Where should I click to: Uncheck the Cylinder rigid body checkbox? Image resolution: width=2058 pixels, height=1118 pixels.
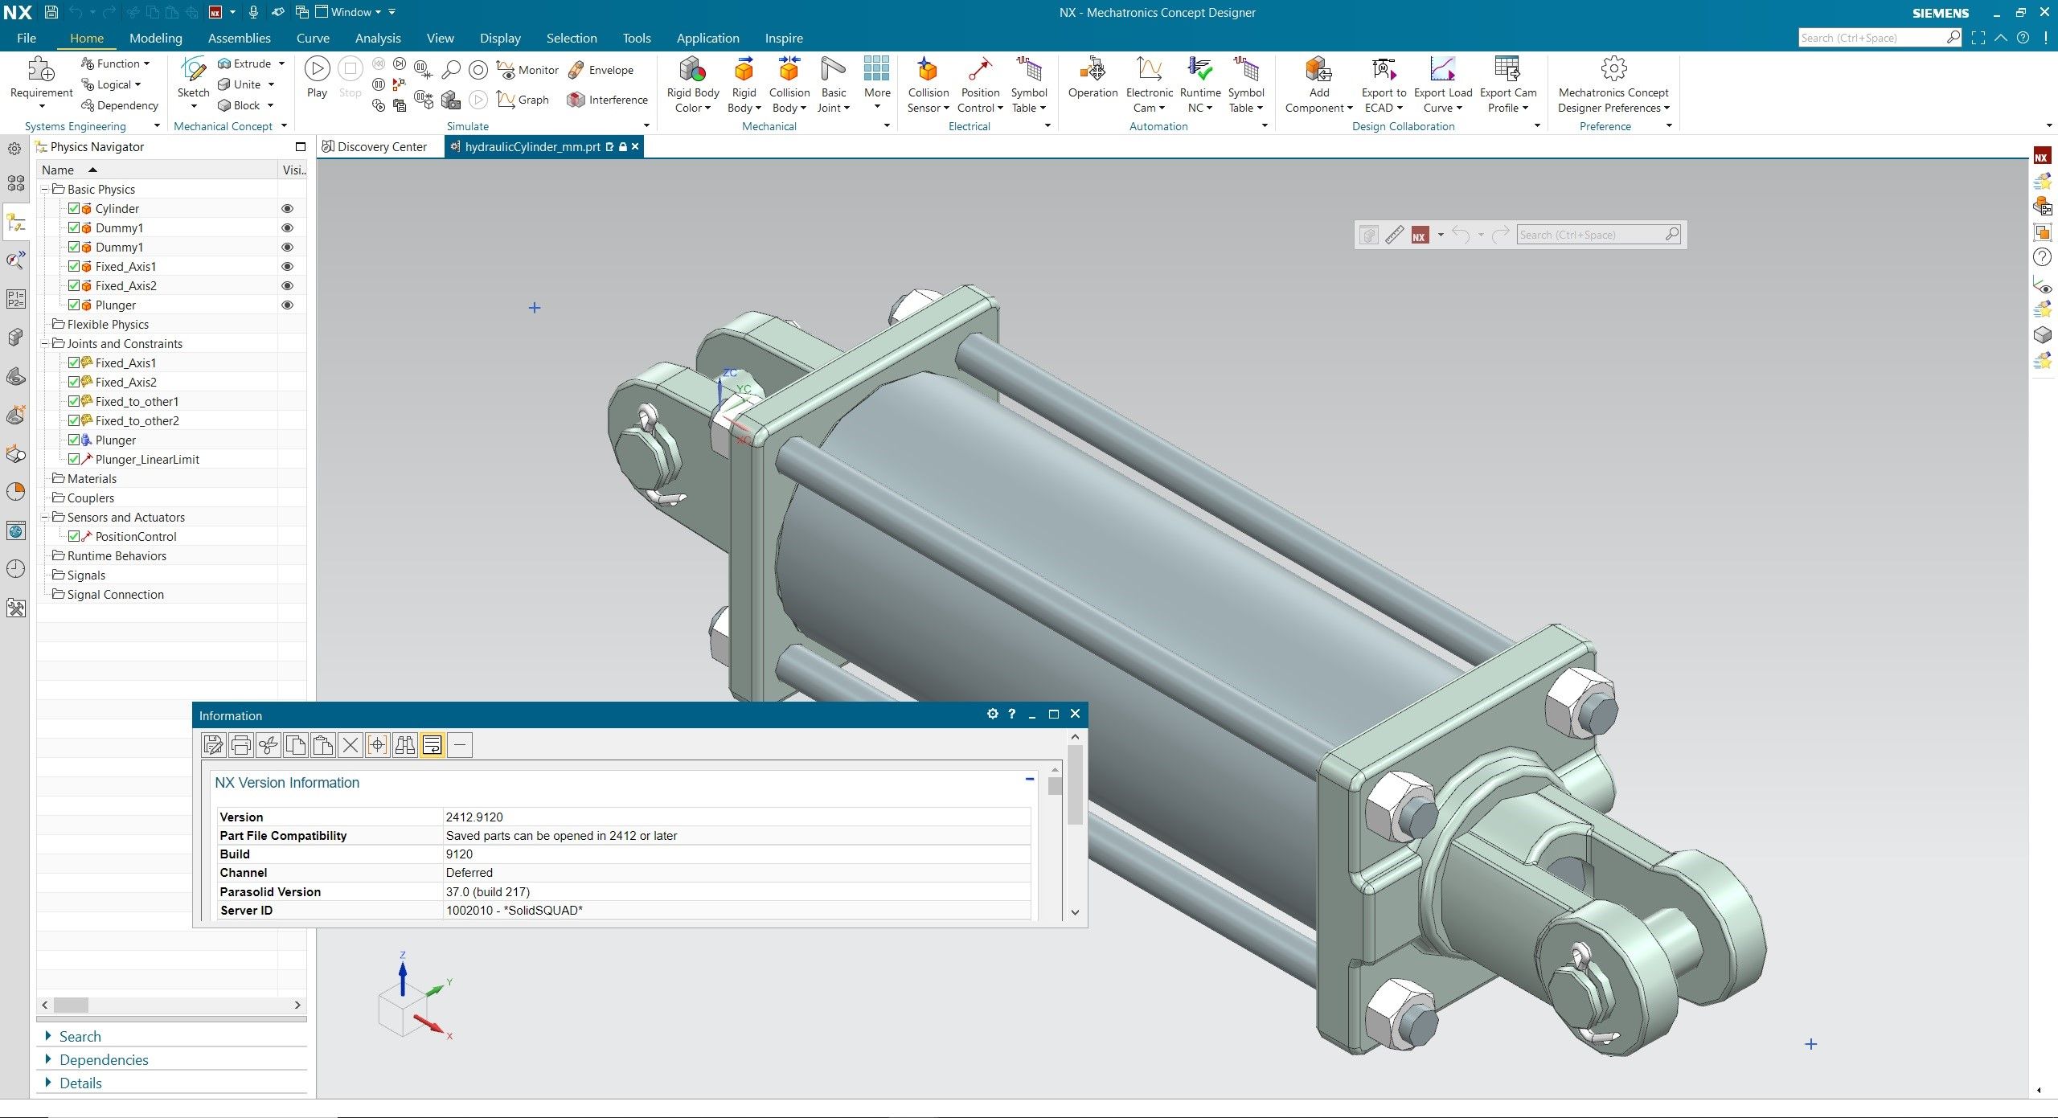tap(74, 208)
